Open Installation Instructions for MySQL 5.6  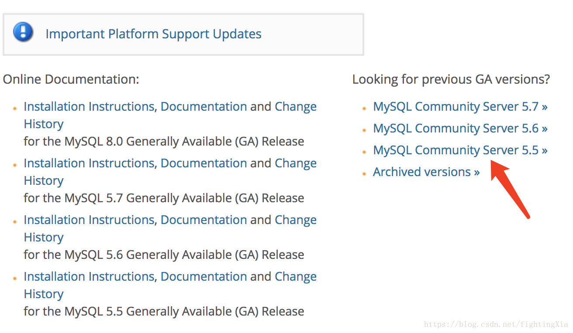click(x=89, y=220)
